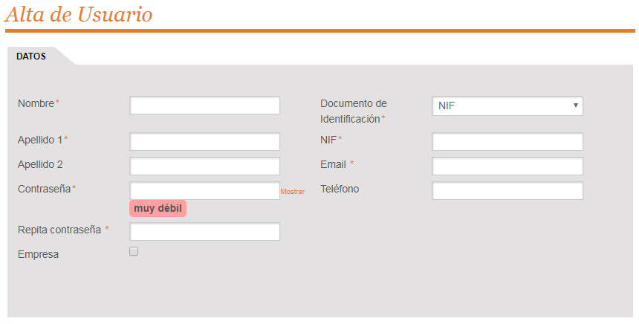Click the 'muy débil' password strength badge
The height and width of the screenshot is (324, 639).
158,208
